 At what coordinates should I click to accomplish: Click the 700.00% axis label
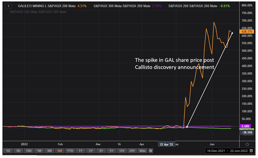[247, 21]
